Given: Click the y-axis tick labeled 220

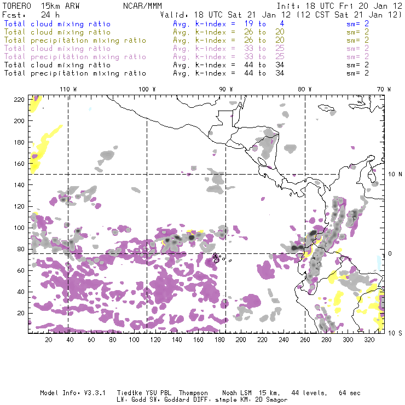Looking at the screenshot, I should click(x=20, y=99).
